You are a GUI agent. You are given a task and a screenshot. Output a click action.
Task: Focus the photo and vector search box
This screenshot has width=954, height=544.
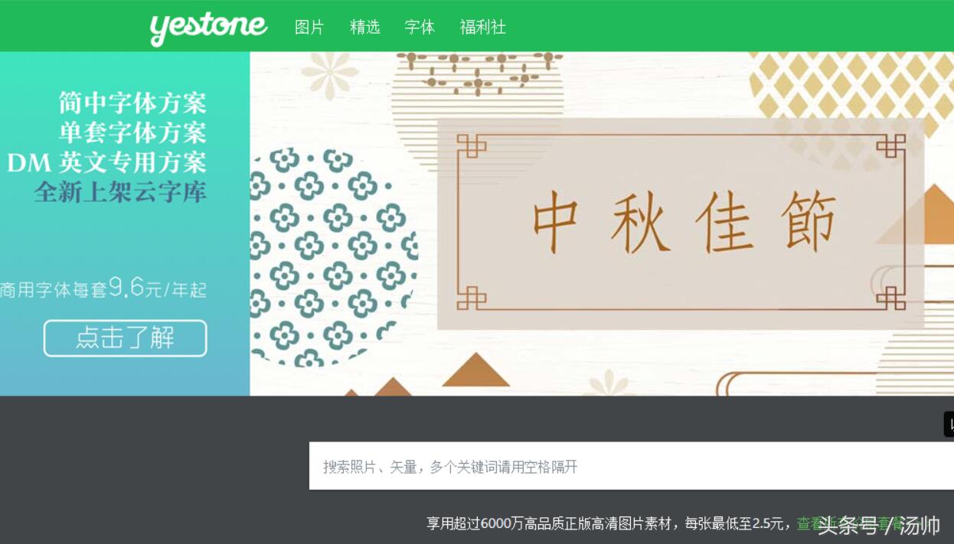click(632, 466)
